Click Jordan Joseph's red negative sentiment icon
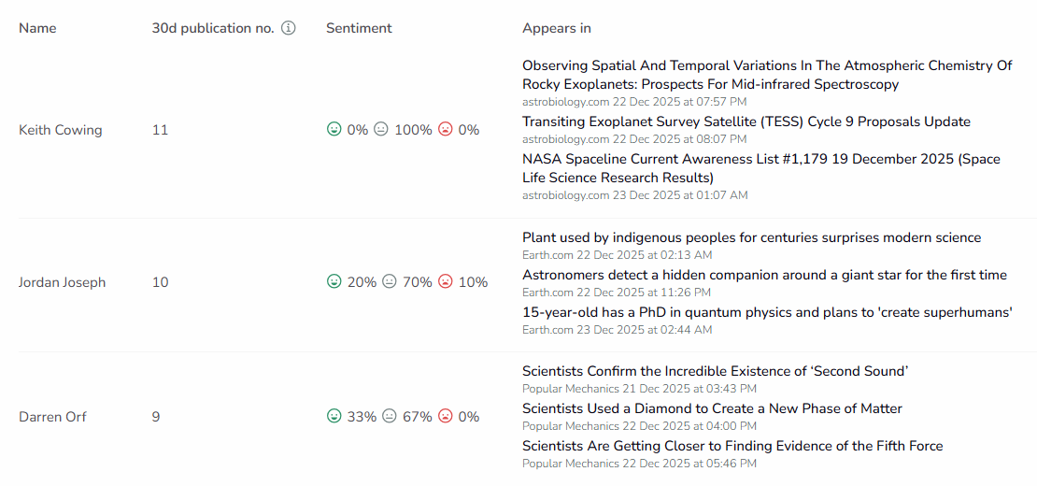 point(446,281)
